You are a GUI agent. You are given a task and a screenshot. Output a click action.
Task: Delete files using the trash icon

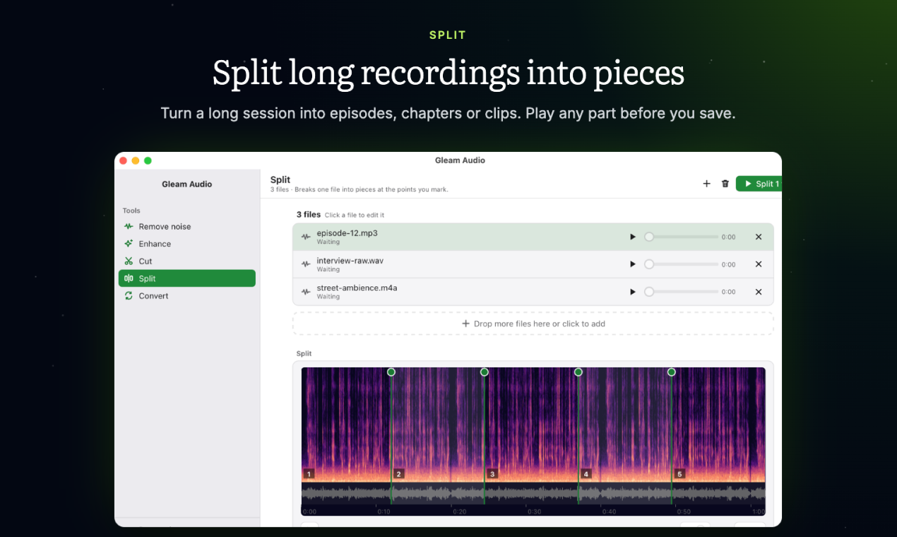pyautogui.click(x=725, y=184)
